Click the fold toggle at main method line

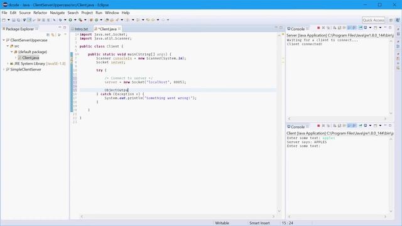pyautogui.click(x=78, y=55)
